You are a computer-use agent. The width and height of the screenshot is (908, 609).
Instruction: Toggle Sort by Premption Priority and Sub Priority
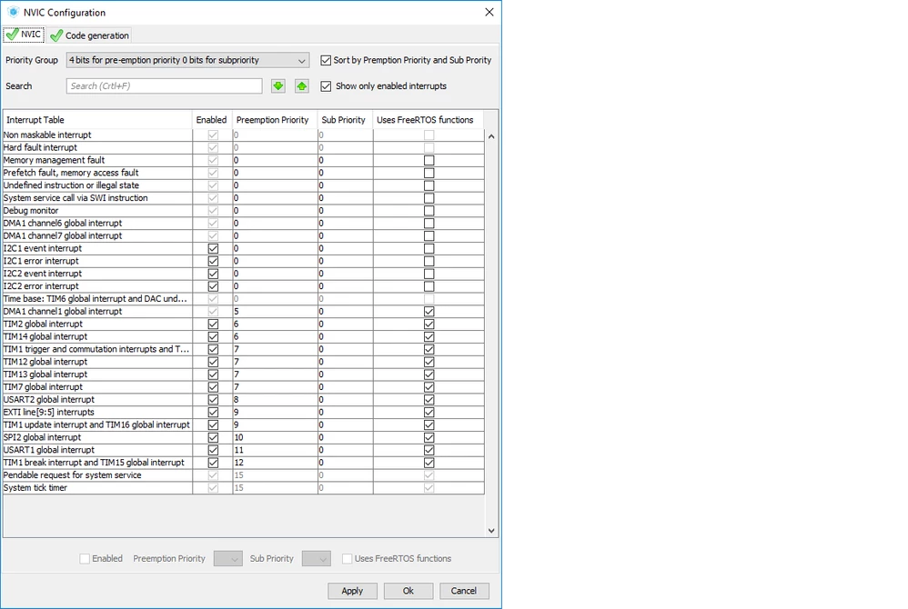pyautogui.click(x=326, y=60)
